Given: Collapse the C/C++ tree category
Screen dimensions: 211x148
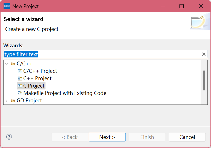Looking at the screenshot, I should click(x=7, y=64).
